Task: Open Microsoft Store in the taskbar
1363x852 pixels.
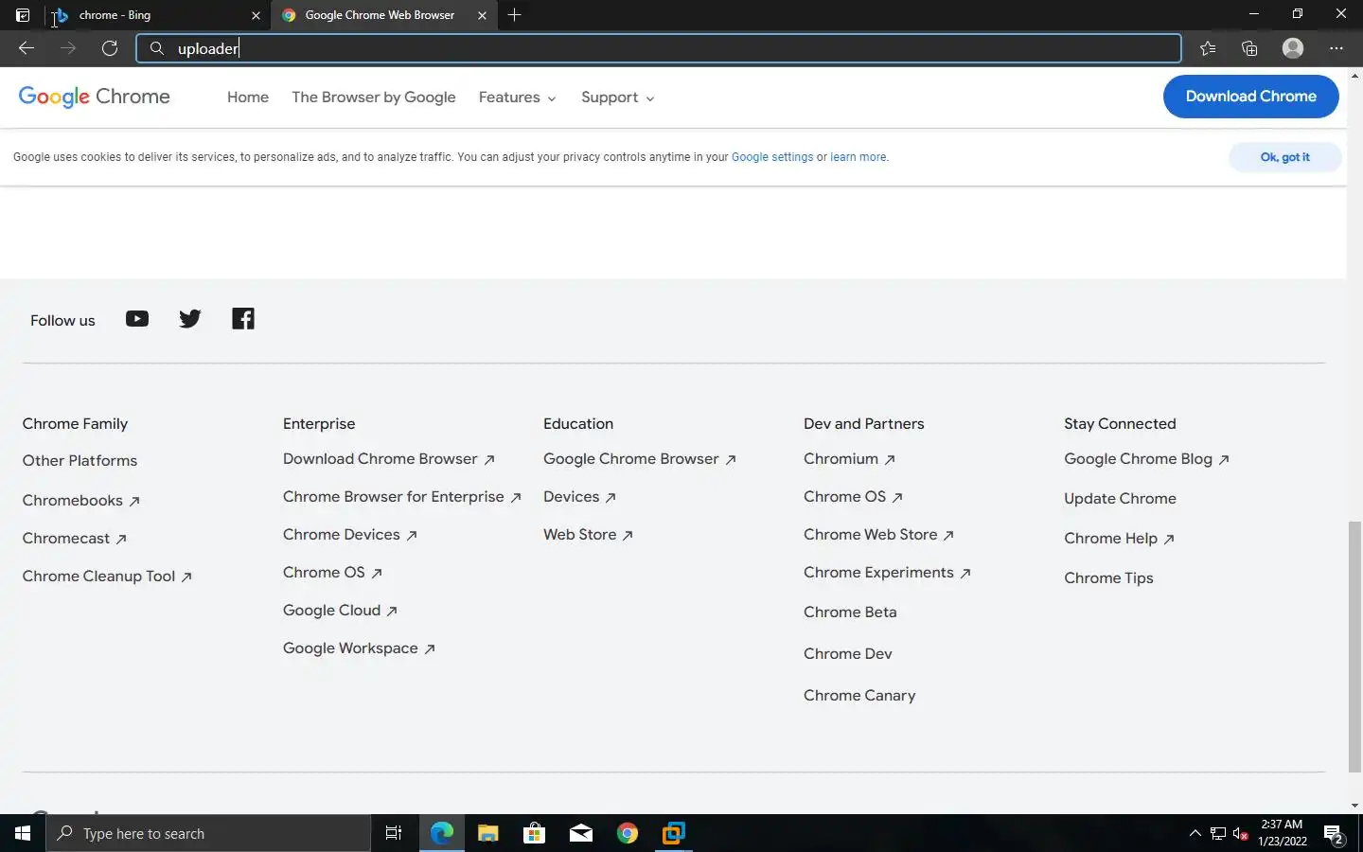Action: [535, 833]
